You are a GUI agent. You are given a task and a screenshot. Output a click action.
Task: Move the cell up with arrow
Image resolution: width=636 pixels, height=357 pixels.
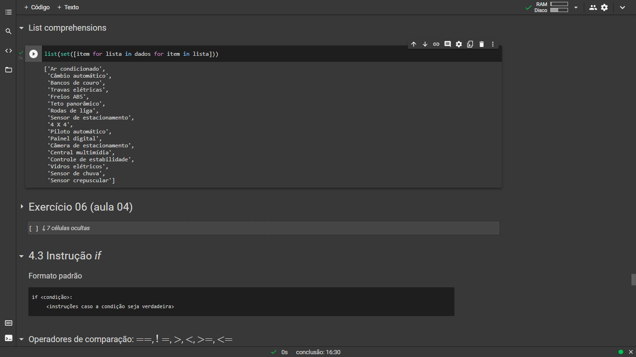pyautogui.click(x=413, y=44)
